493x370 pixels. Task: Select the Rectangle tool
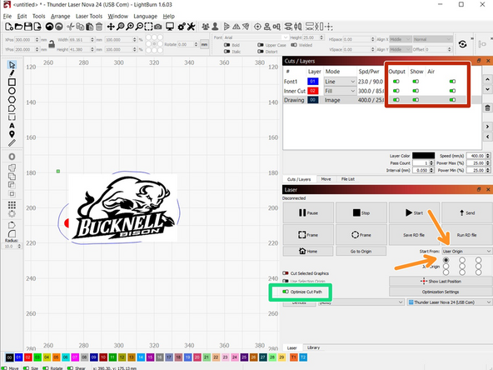pos(12,82)
